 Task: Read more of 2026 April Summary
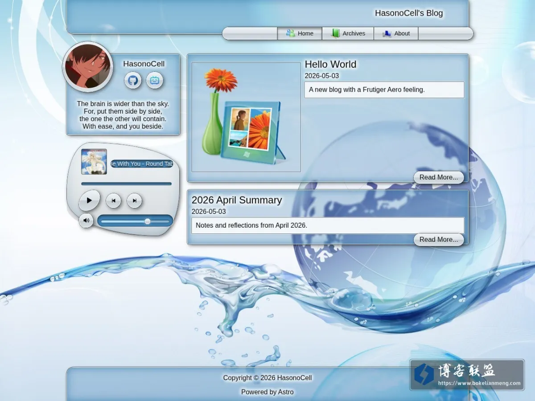coord(439,240)
